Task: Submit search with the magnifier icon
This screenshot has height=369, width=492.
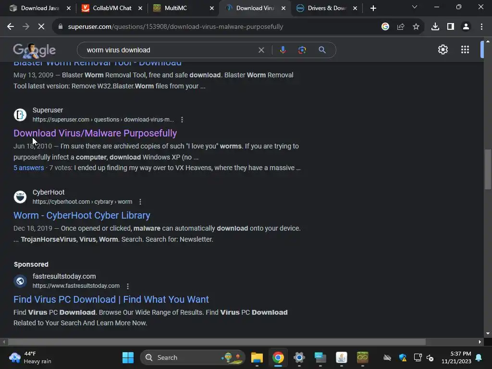Action: (322, 50)
